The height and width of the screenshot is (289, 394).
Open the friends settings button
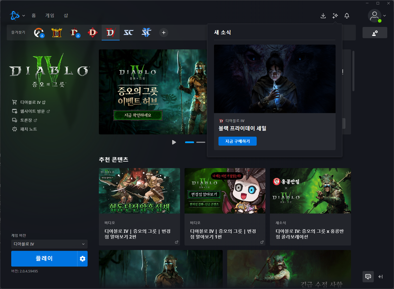coord(375,33)
